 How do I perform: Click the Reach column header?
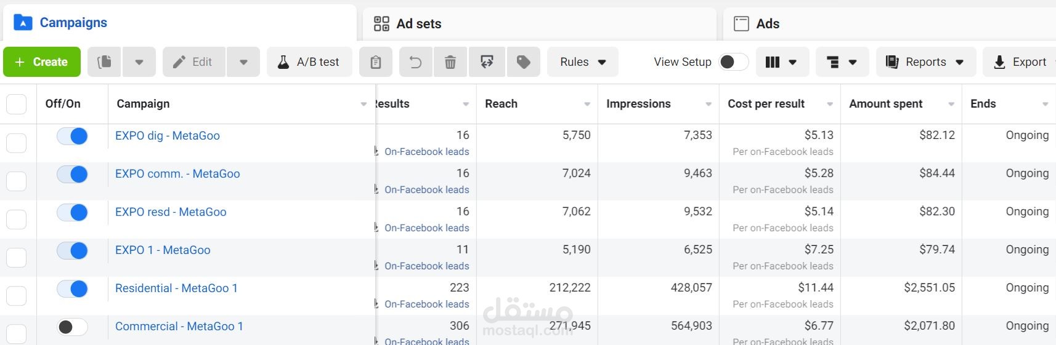click(502, 104)
